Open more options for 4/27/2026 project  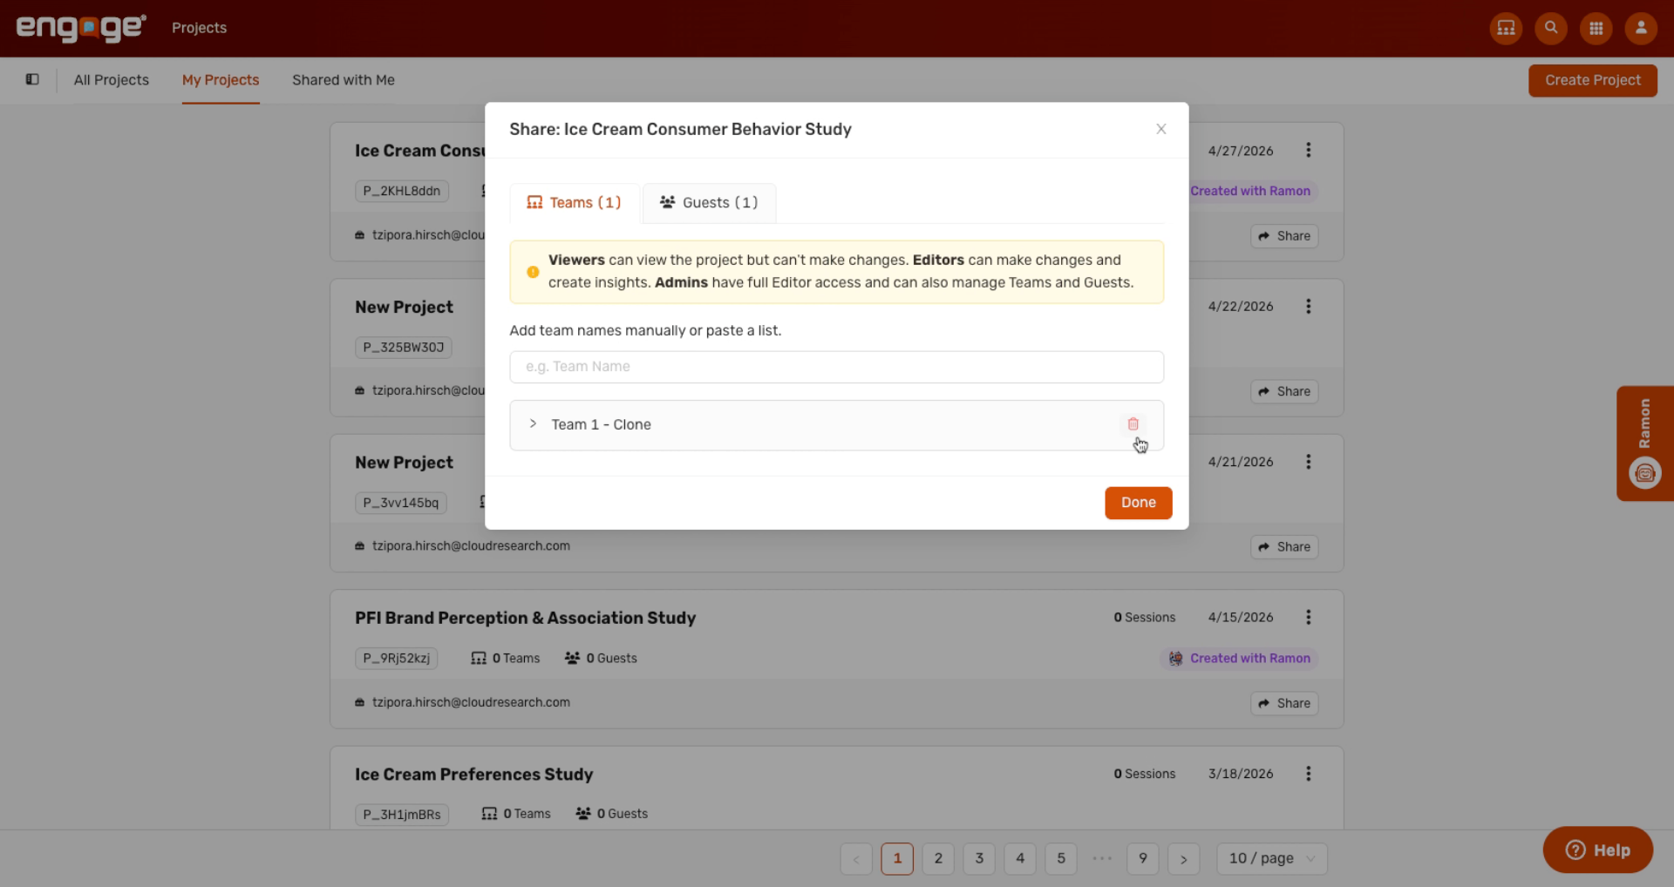[1308, 150]
